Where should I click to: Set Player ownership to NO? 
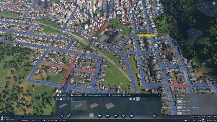click(x=184, y=113)
